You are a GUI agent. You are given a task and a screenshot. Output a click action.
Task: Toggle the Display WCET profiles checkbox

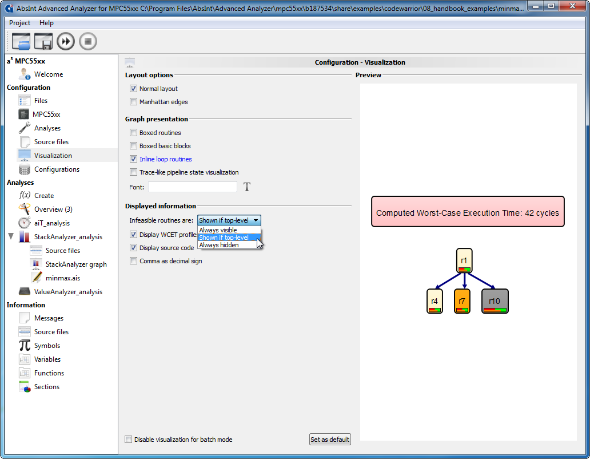point(133,235)
